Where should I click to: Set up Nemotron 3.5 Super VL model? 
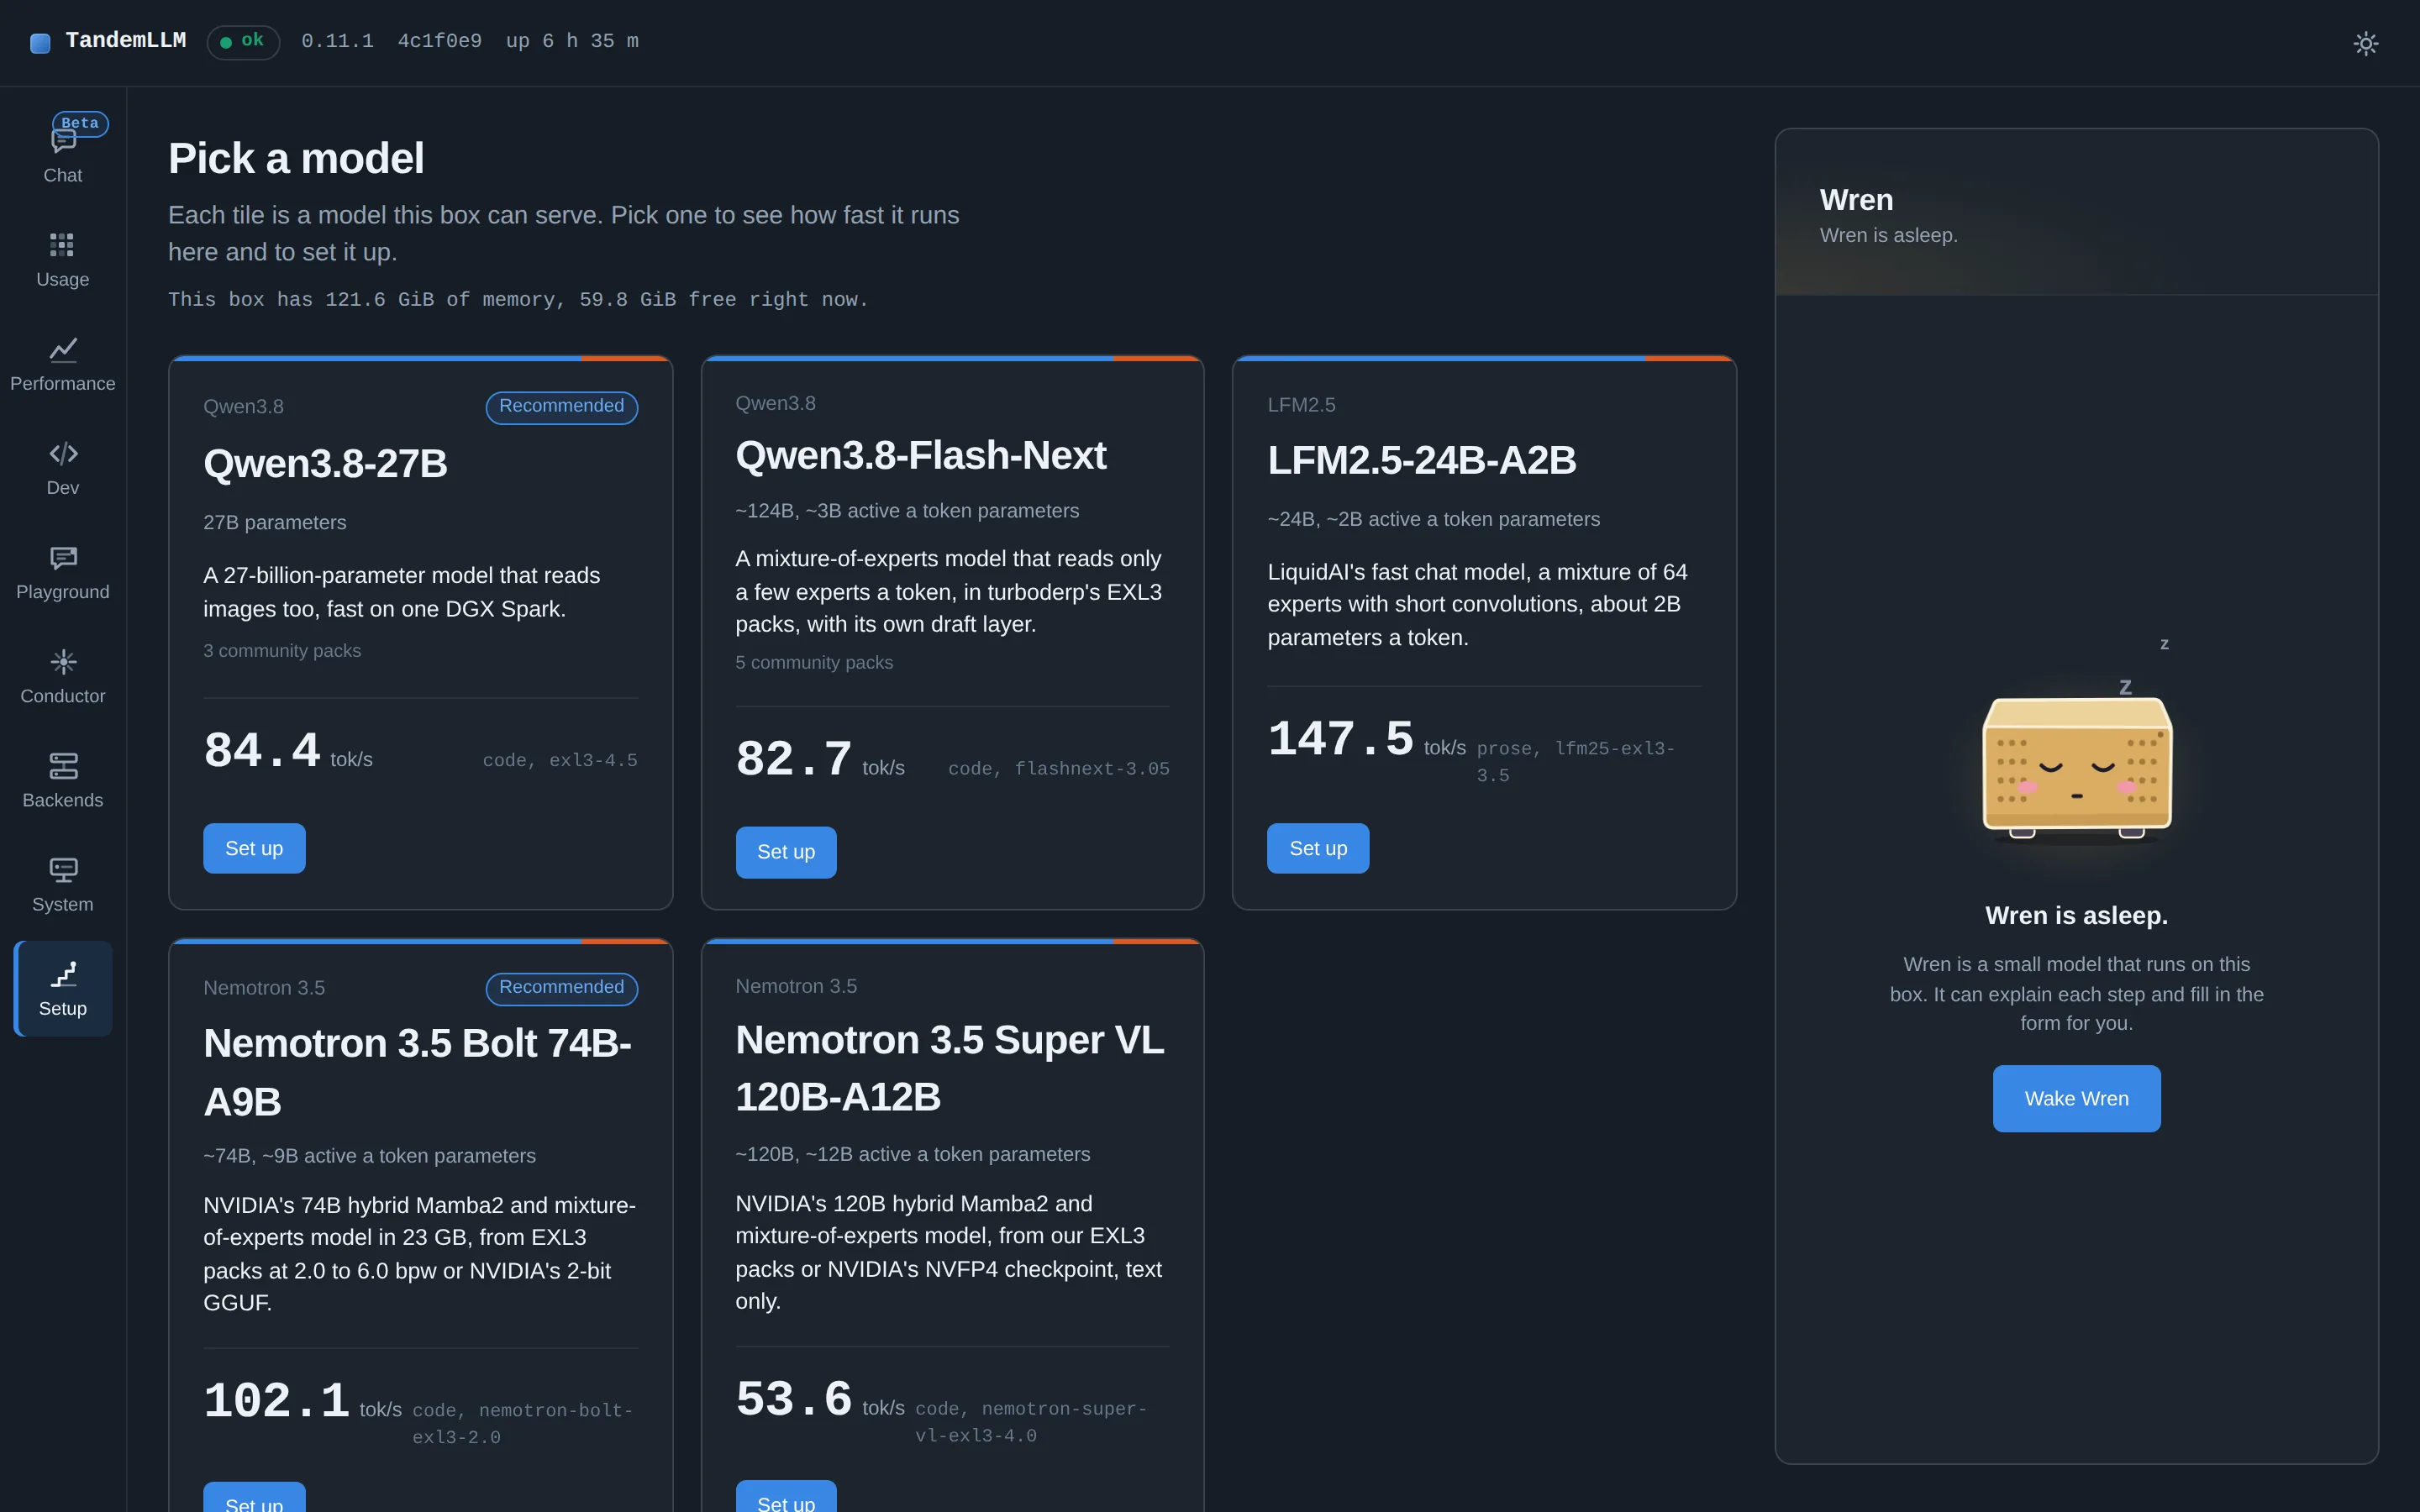(x=786, y=1497)
